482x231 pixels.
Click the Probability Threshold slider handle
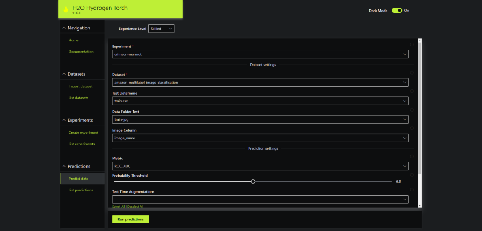(x=253, y=181)
